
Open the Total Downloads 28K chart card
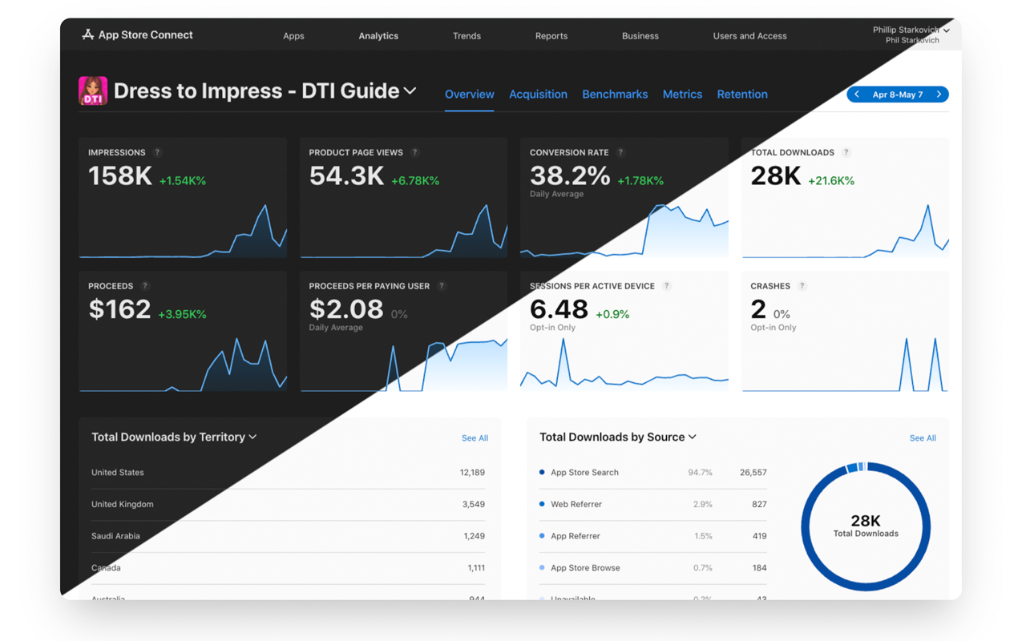pos(846,198)
